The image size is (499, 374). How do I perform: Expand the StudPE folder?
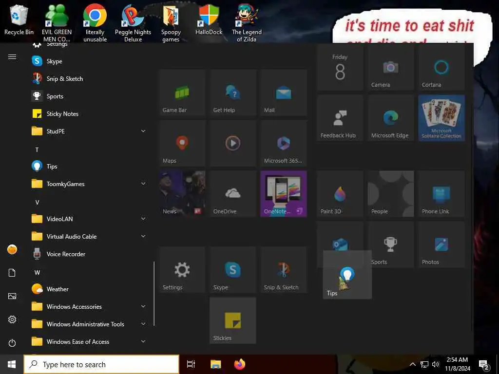(89, 131)
